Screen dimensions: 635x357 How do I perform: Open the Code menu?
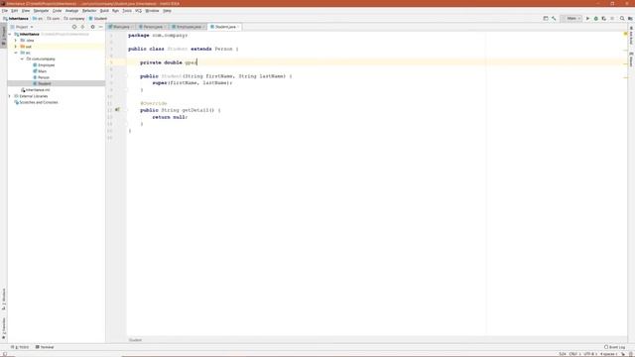pos(58,11)
